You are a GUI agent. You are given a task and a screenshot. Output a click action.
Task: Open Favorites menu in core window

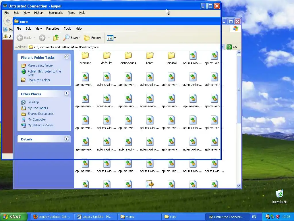tap(53, 28)
